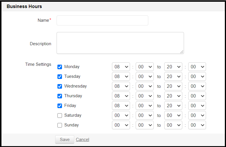This screenshot has height=147, width=226.
Task: Uncheck the Tuesday checkbox
Action: [60, 77]
